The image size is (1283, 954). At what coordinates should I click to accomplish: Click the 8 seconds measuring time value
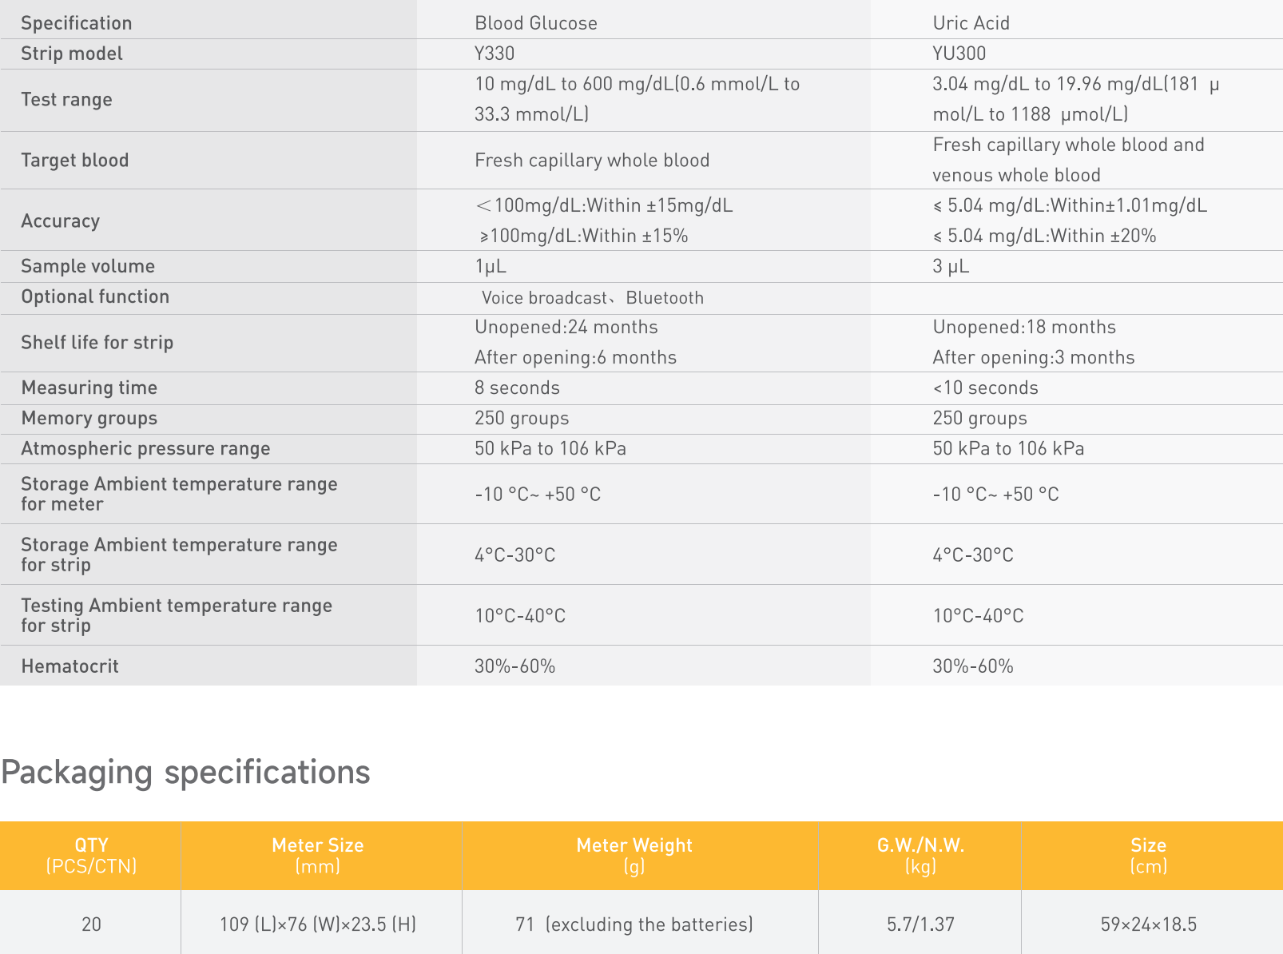coord(517,388)
